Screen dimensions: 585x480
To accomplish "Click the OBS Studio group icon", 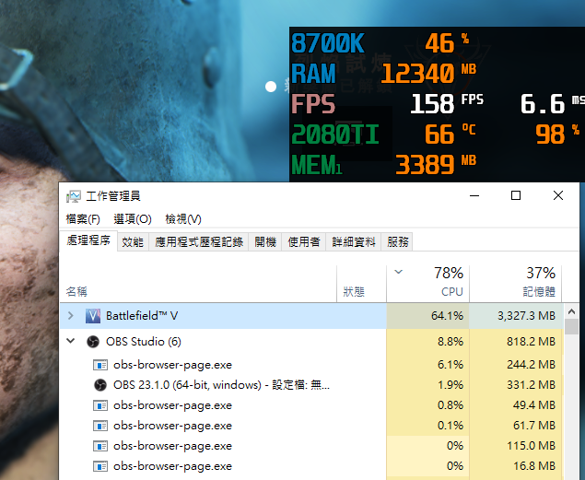I will click(x=93, y=342).
